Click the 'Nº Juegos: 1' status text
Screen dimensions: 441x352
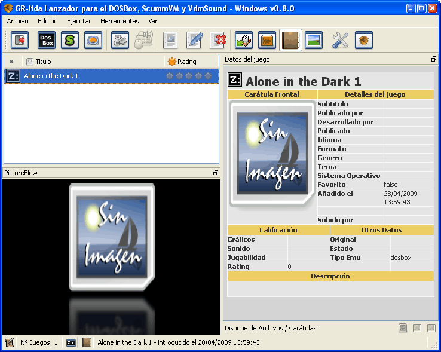point(39,342)
